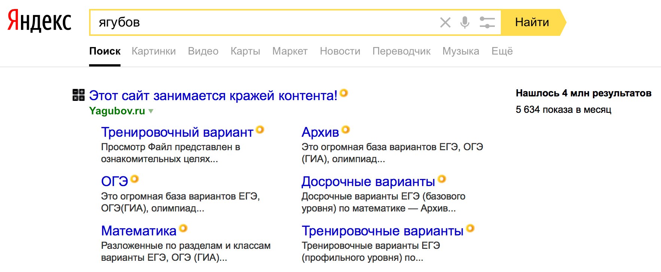Open result 'Этот сайт занимается кражей контента!'
The width and height of the screenshot is (661, 272).
213,96
